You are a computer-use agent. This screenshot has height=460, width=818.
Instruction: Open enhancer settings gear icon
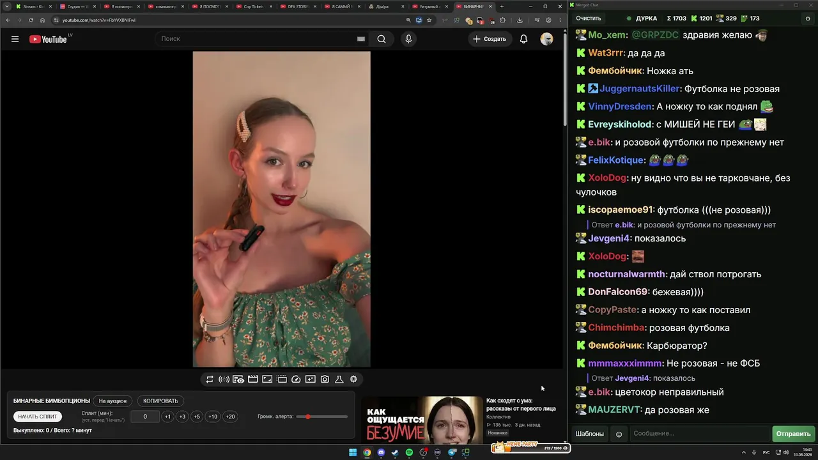coord(353,379)
